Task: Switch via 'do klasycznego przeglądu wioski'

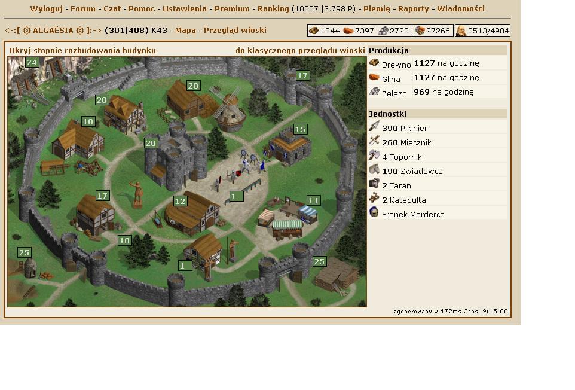Action: [x=300, y=51]
